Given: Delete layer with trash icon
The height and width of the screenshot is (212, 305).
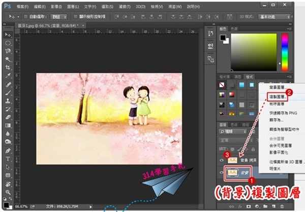Looking at the screenshot, I should (x=282, y=206).
